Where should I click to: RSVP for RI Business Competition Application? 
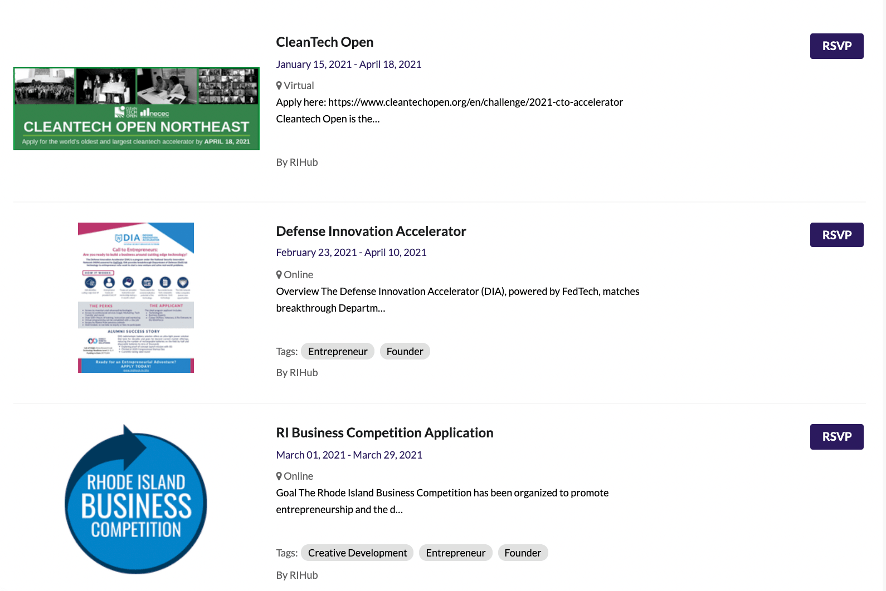(x=836, y=437)
